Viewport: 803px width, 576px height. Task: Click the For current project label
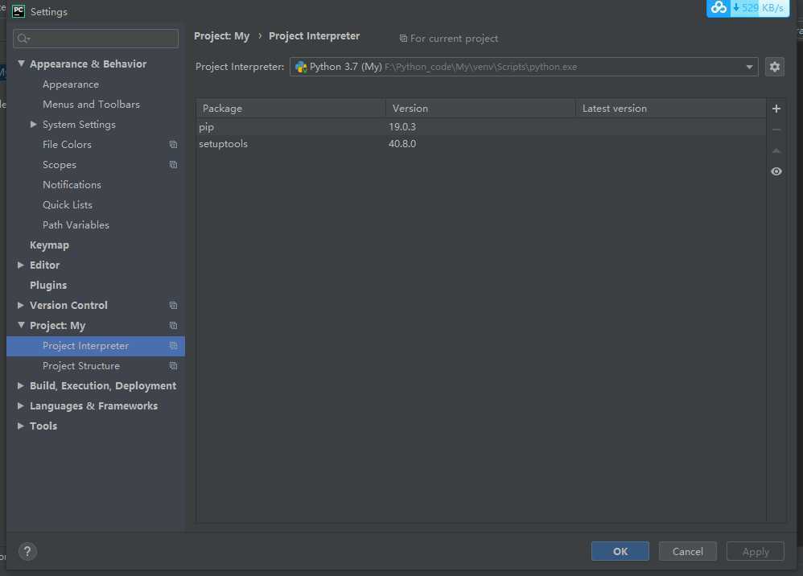click(454, 39)
